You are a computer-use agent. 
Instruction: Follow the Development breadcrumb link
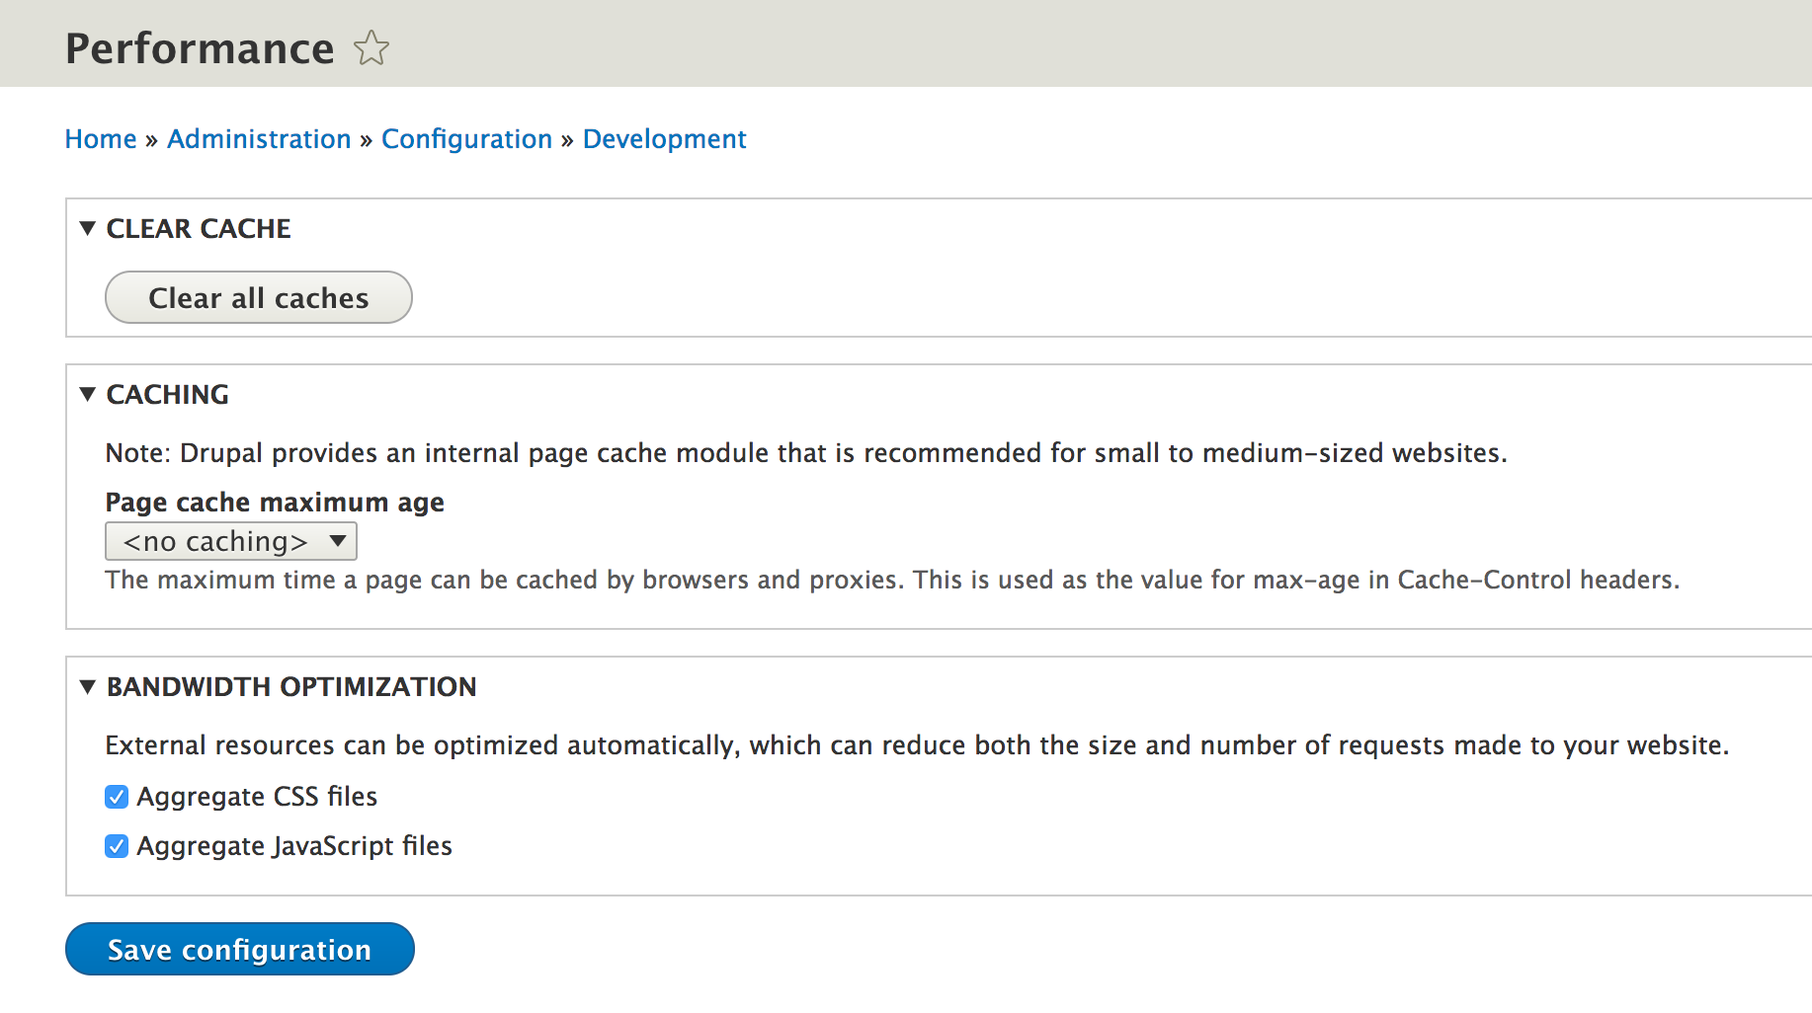(664, 139)
